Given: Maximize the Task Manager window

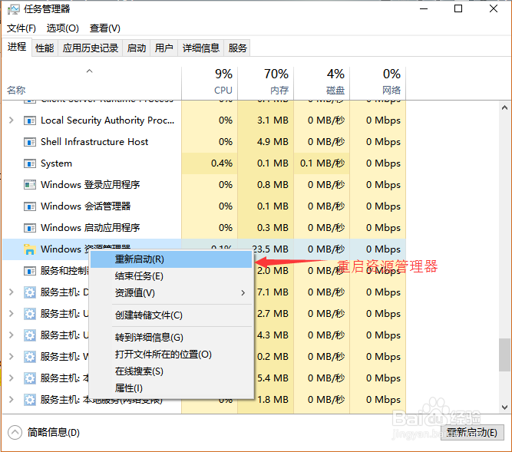Looking at the screenshot, I should tap(458, 8).
